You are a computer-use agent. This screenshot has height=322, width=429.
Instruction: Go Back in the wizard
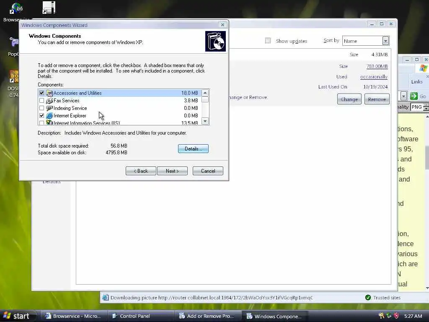click(x=141, y=171)
